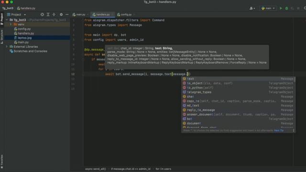
Task: Choose the 'to_python' completion suggestion
Action: 238,88
